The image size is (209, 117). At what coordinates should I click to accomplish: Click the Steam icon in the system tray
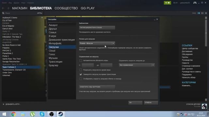182,114
